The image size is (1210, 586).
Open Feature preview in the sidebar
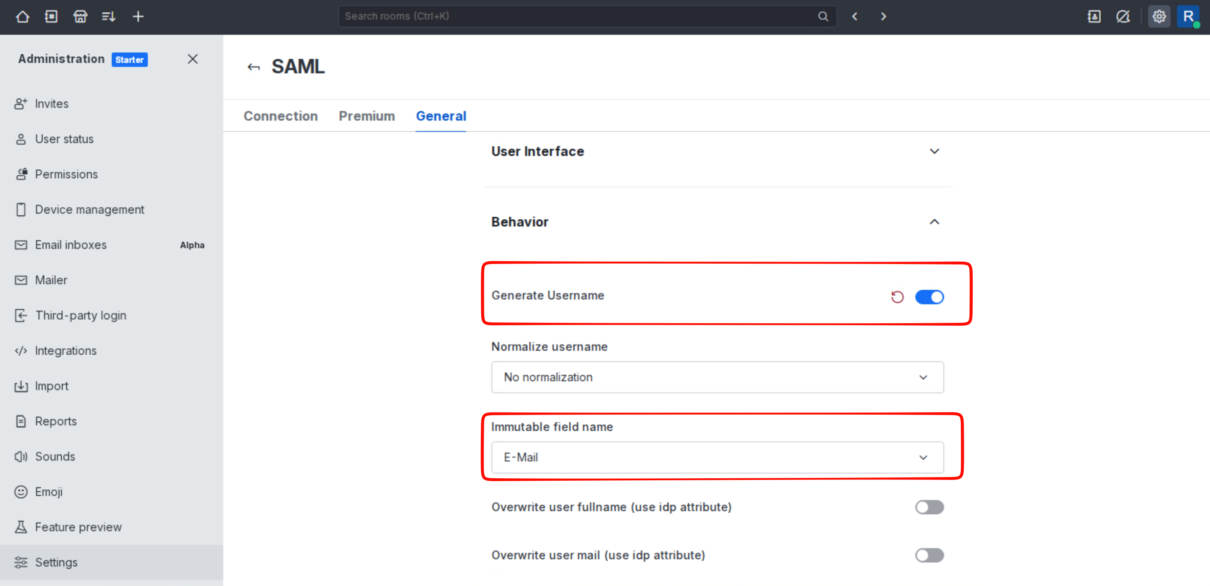(112, 527)
